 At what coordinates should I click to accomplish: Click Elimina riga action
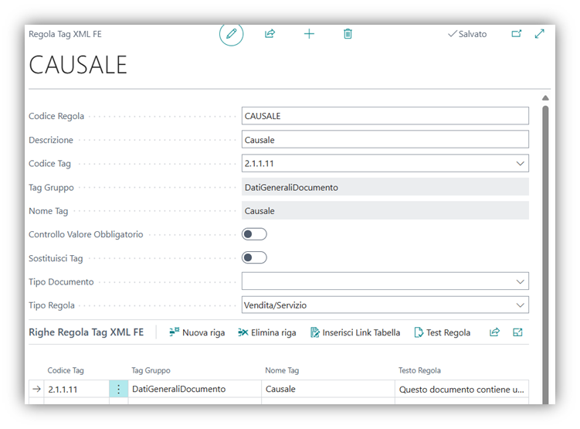(x=267, y=332)
